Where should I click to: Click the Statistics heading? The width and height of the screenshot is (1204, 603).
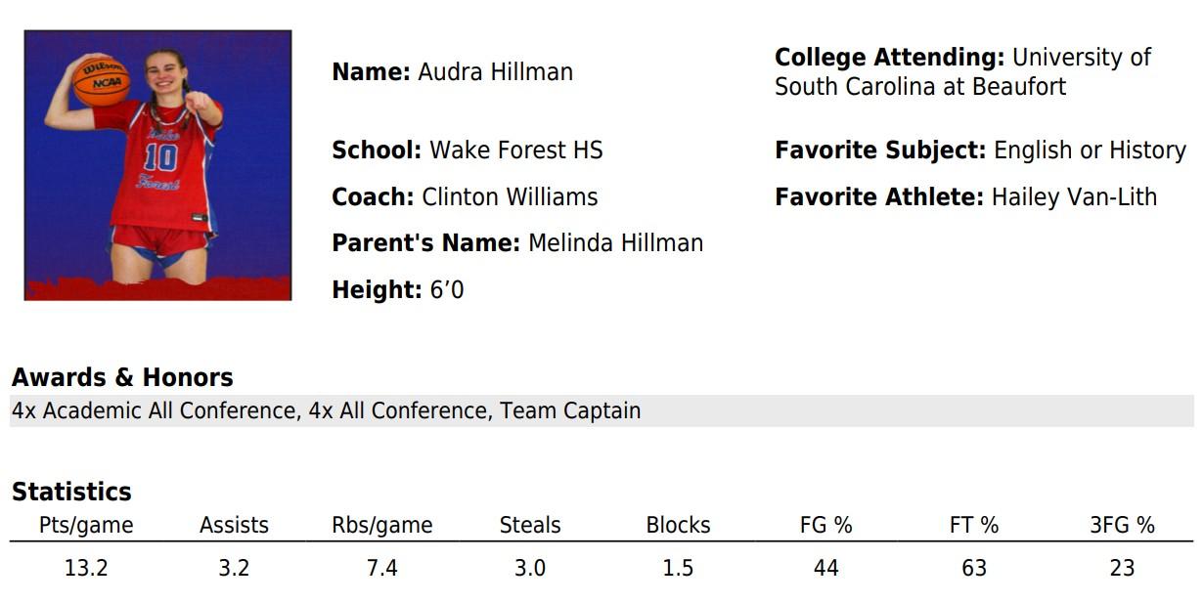click(71, 491)
